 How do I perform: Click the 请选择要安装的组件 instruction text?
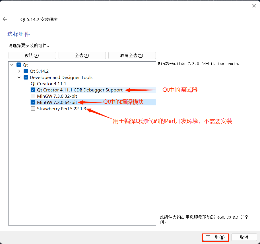(x=29, y=45)
